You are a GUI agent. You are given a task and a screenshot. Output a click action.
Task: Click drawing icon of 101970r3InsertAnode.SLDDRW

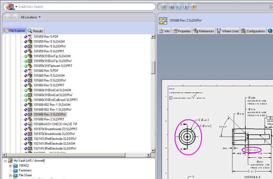[x=30, y=134]
